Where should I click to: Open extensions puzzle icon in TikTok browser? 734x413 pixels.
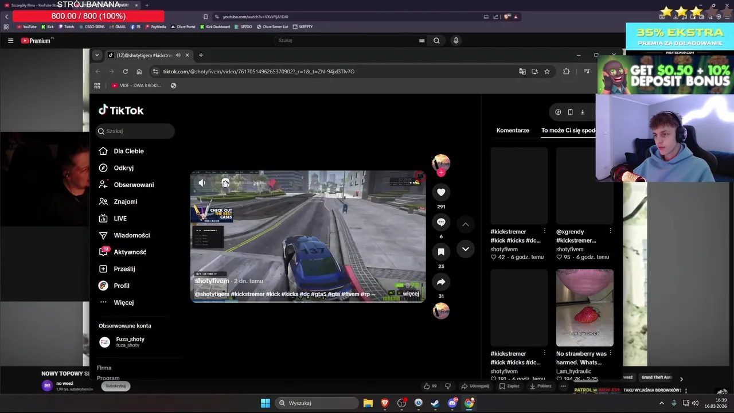coord(567,72)
